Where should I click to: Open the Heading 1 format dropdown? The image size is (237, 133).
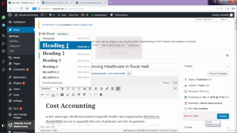49,89
